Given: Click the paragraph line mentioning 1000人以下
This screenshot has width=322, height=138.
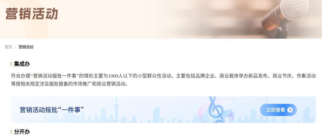Looking at the screenshot, I should (163, 76).
